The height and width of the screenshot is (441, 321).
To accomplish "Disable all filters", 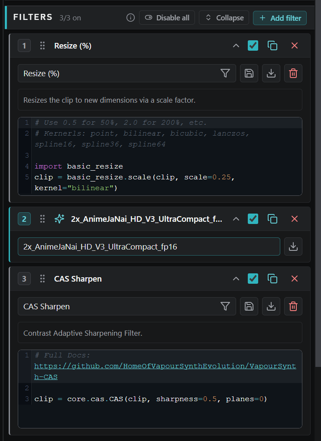I will click(x=167, y=18).
